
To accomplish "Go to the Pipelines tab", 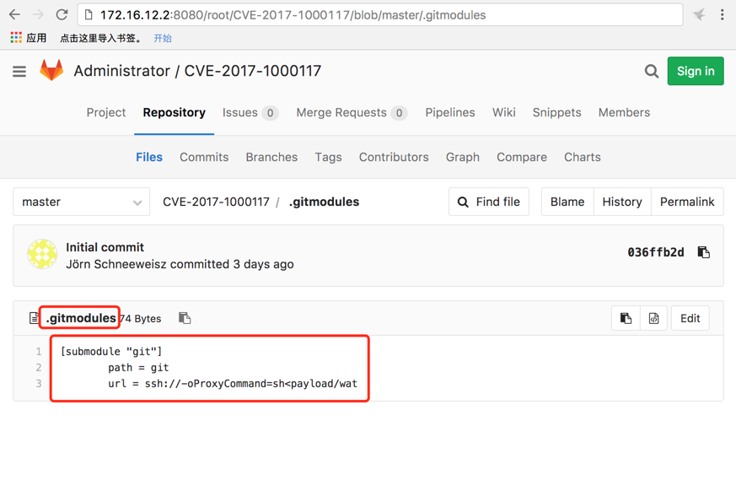I will (450, 113).
